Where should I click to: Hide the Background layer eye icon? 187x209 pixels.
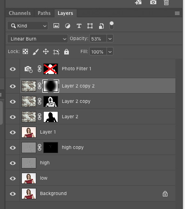pyautogui.click(x=13, y=194)
